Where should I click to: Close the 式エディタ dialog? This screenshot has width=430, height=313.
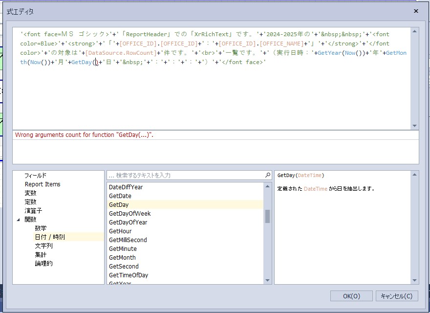click(x=416, y=11)
